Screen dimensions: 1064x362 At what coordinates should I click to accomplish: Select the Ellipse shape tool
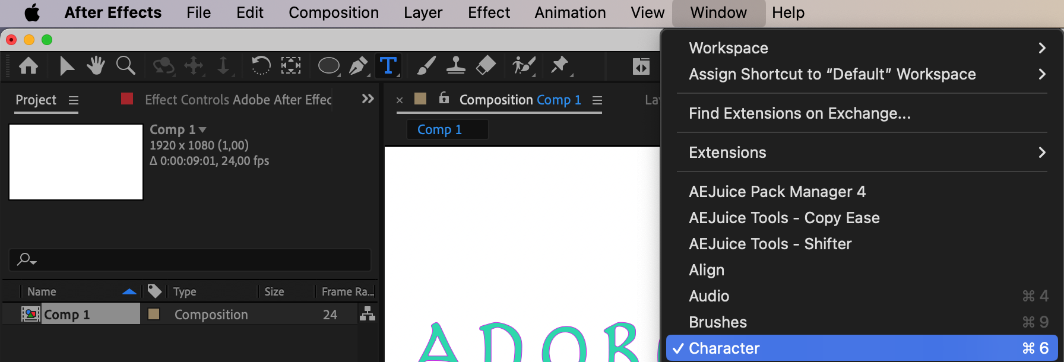point(329,66)
